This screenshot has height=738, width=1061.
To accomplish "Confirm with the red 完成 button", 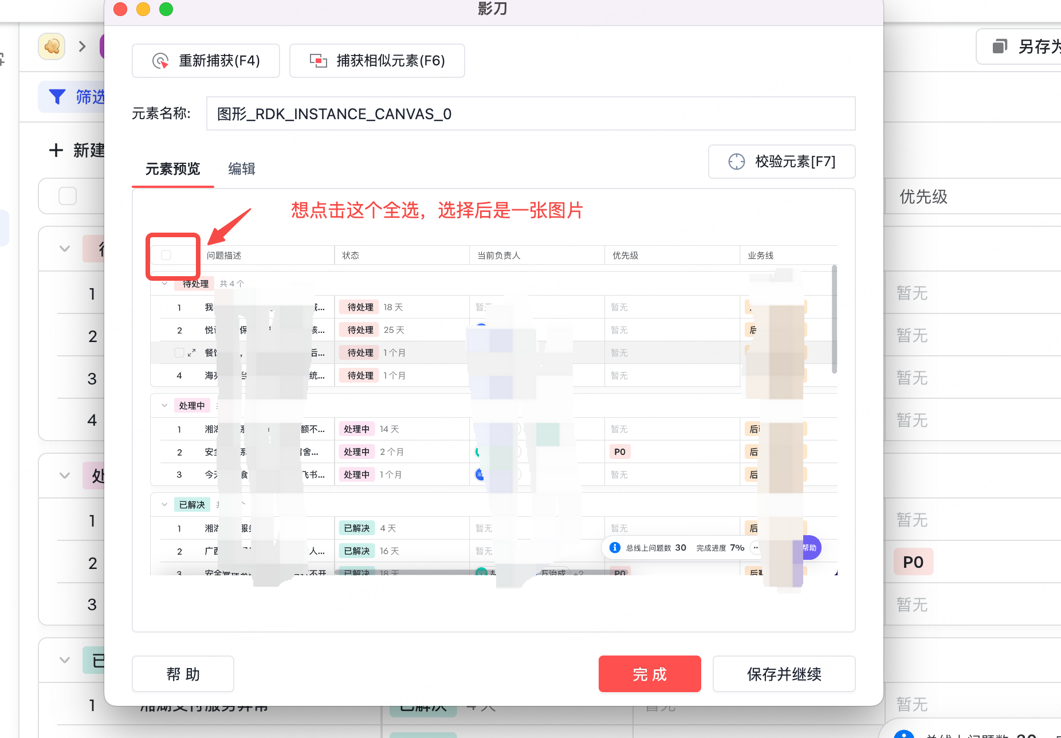I will click(x=650, y=674).
